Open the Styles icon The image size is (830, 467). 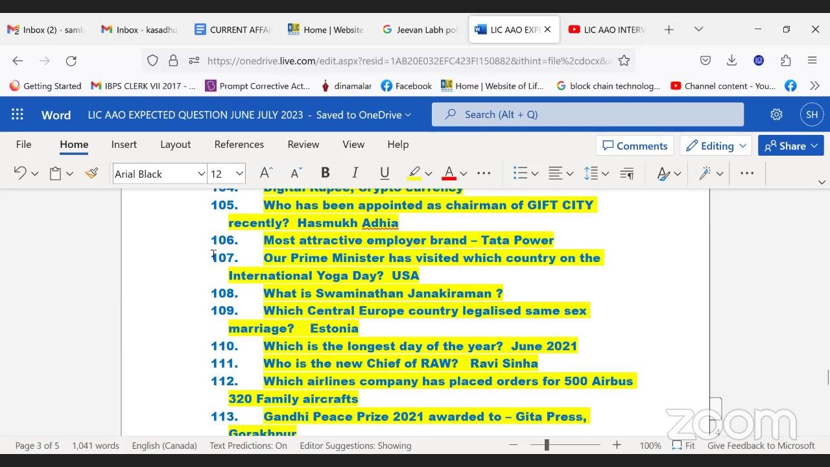point(663,173)
